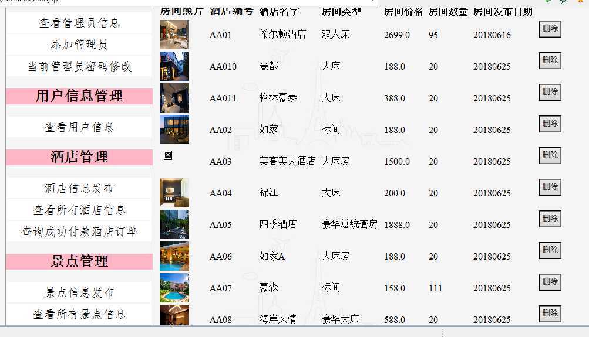Click the 如家A AA06 room photo thumbnail
Screen dimensions: 589x337
[x=174, y=256]
